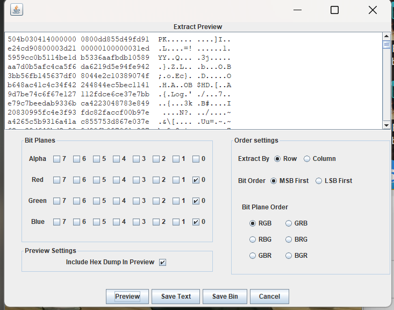Click the preview scrollbar thumb
This screenshot has width=394, height=310.
click(x=386, y=45)
